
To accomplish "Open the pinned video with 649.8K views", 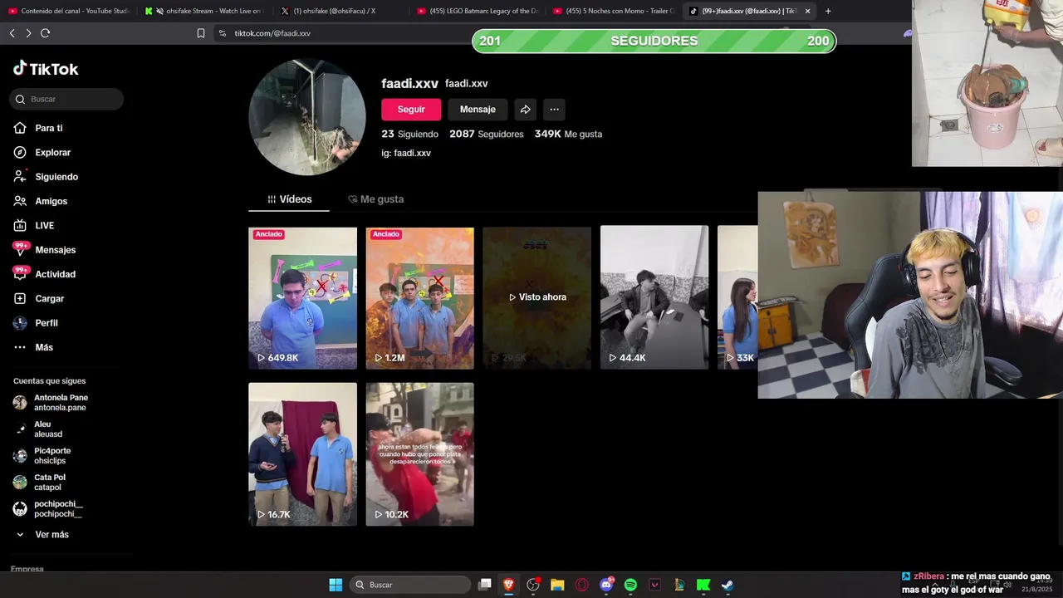I will (x=302, y=298).
